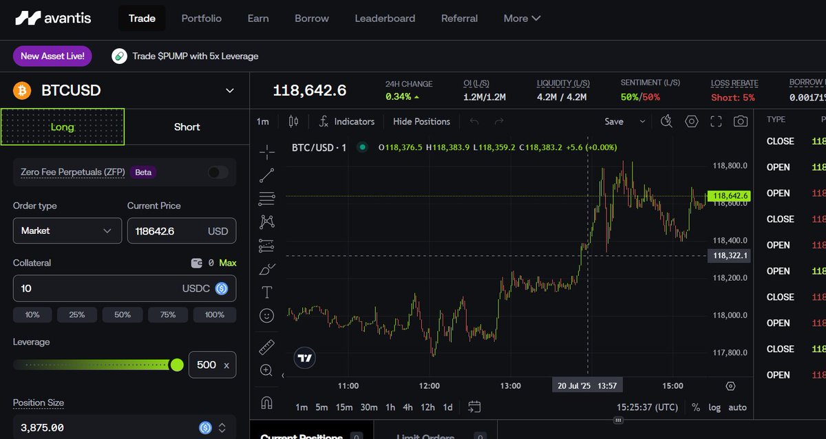Open the Borrow page
The width and height of the screenshot is (826, 439).
pyautogui.click(x=312, y=19)
